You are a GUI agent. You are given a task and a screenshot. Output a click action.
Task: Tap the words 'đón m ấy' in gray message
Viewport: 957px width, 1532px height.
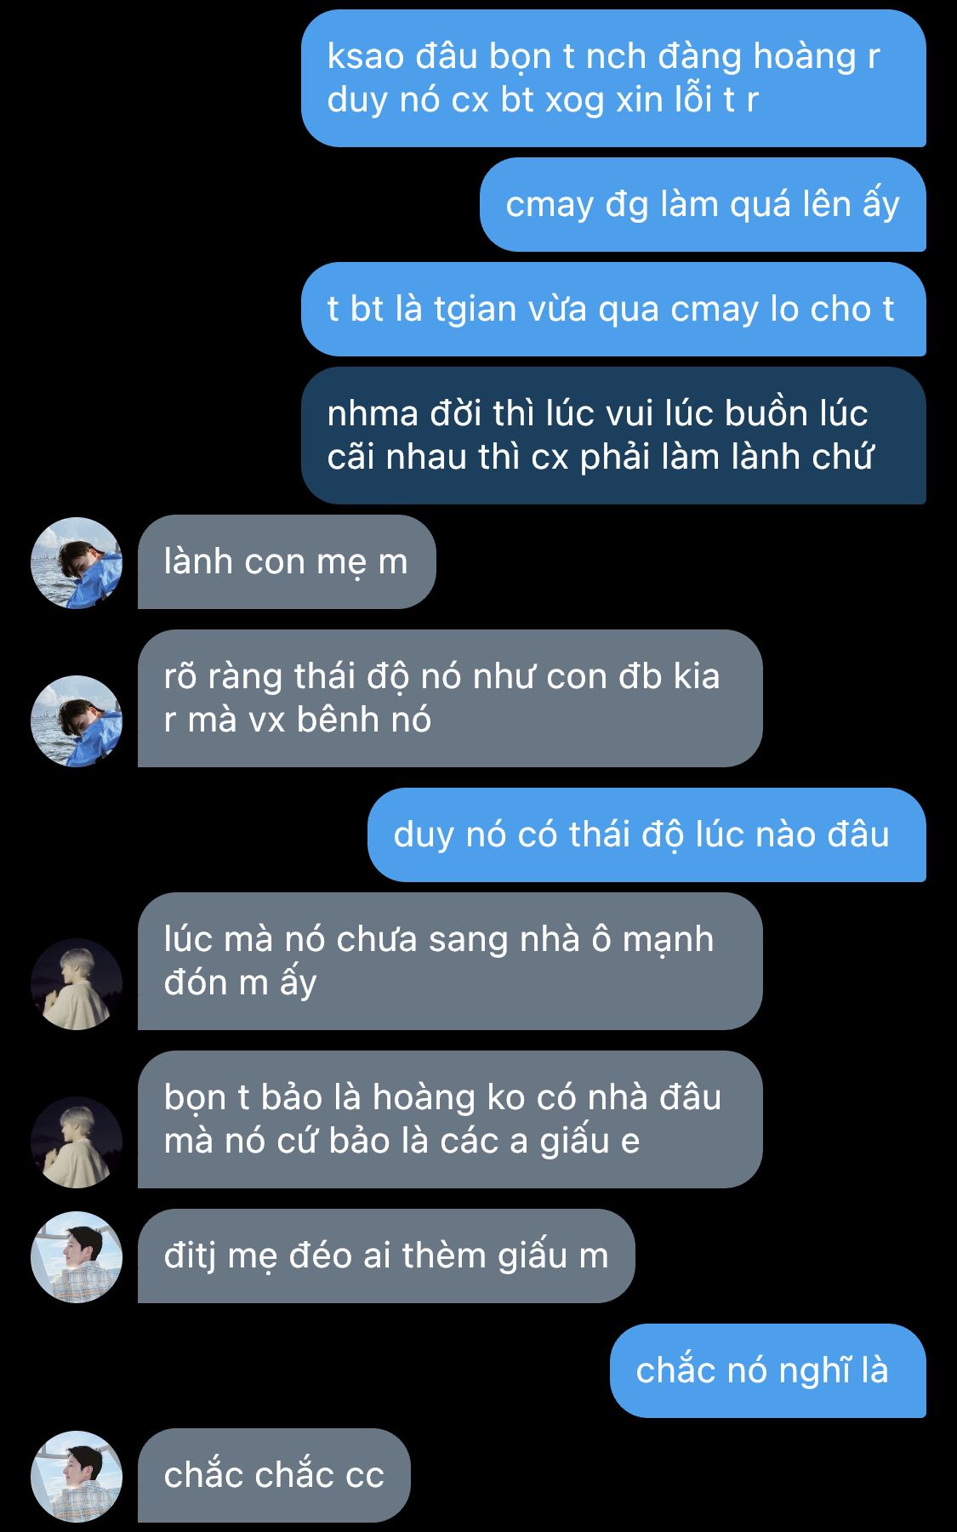pos(240,983)
